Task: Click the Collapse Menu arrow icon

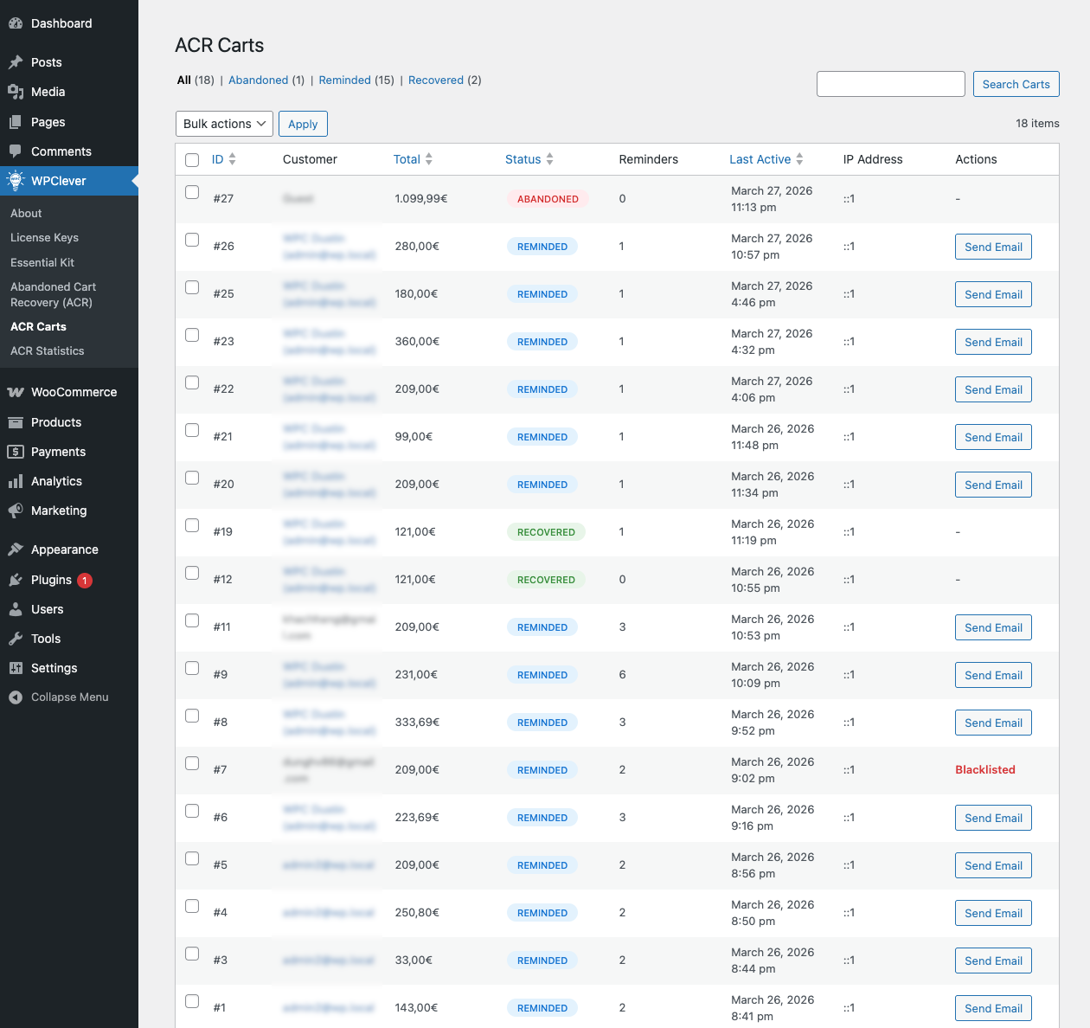Action: point(16,697)
